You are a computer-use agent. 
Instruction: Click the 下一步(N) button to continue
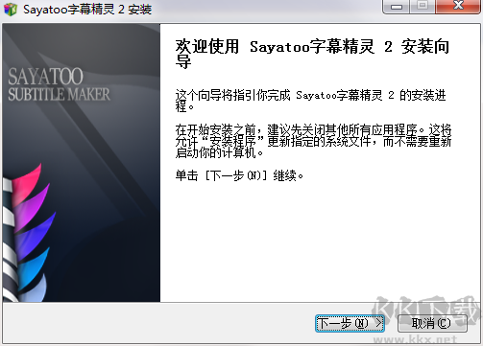[350, 323]
